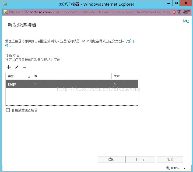The width and height of the screenshot is (193, 172).
Task: Click the mail page icon in address bar
Action: tap(5, 12)
